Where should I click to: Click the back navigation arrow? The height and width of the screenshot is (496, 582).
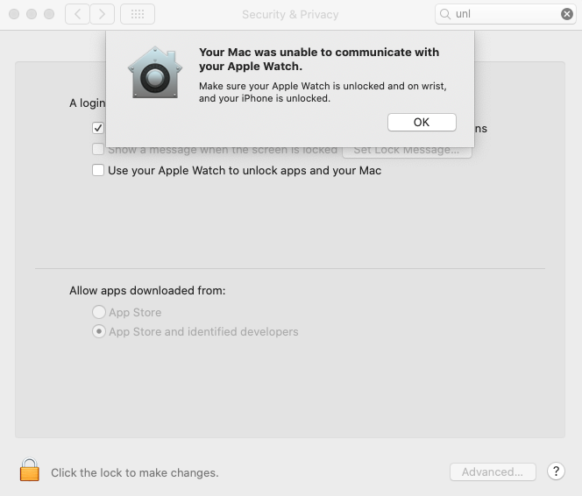click(x=77, y=14)
